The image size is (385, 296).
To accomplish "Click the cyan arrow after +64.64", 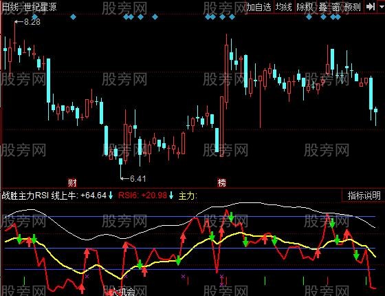I will click(x=111, y=195).
